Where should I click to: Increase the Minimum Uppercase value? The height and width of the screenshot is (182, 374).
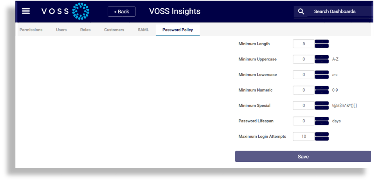point(321,57)
